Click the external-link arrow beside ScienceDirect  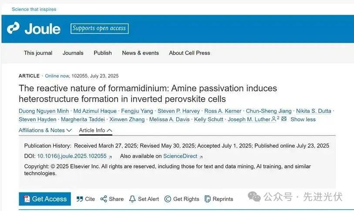pos(201,157)
